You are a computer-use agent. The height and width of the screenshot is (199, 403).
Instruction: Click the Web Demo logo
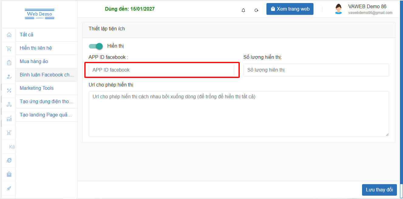pos(39,14)
